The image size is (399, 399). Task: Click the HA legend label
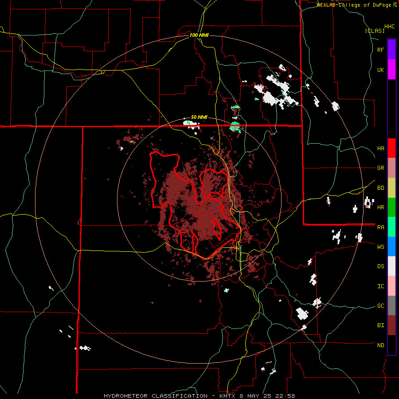click(x=380, y=148)
